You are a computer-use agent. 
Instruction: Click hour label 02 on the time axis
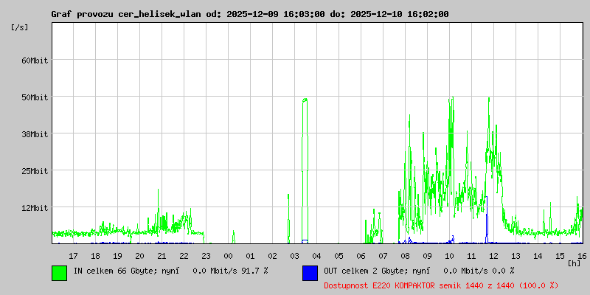272,256
